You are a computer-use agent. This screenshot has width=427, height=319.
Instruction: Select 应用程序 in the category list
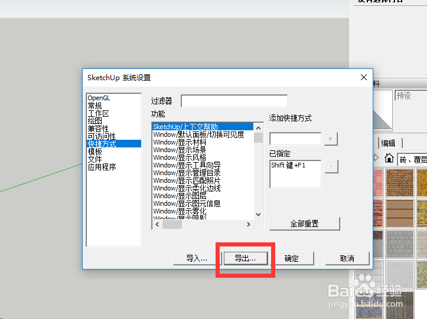[102, 167]
